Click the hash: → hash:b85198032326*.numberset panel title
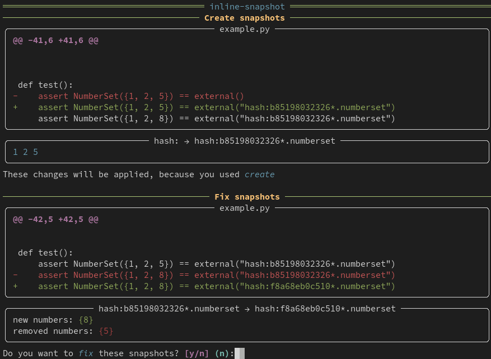 [244, 141]
